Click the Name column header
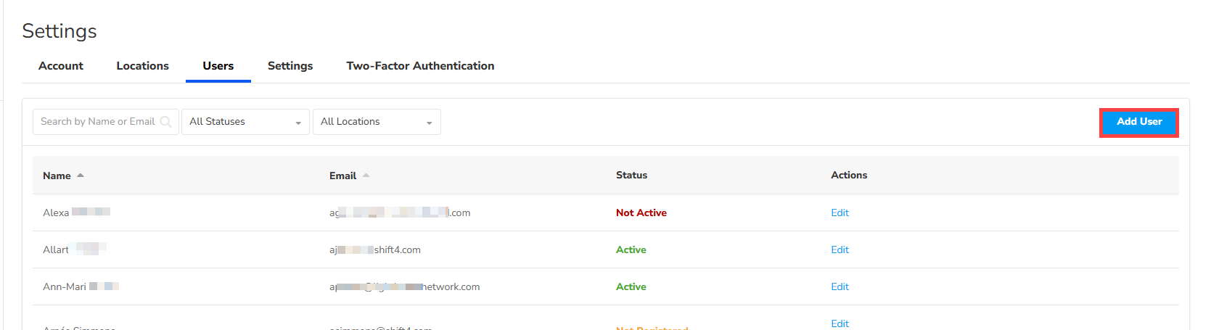The height and width of the screenshot is (330, 1211). click(x=57, y=176)
